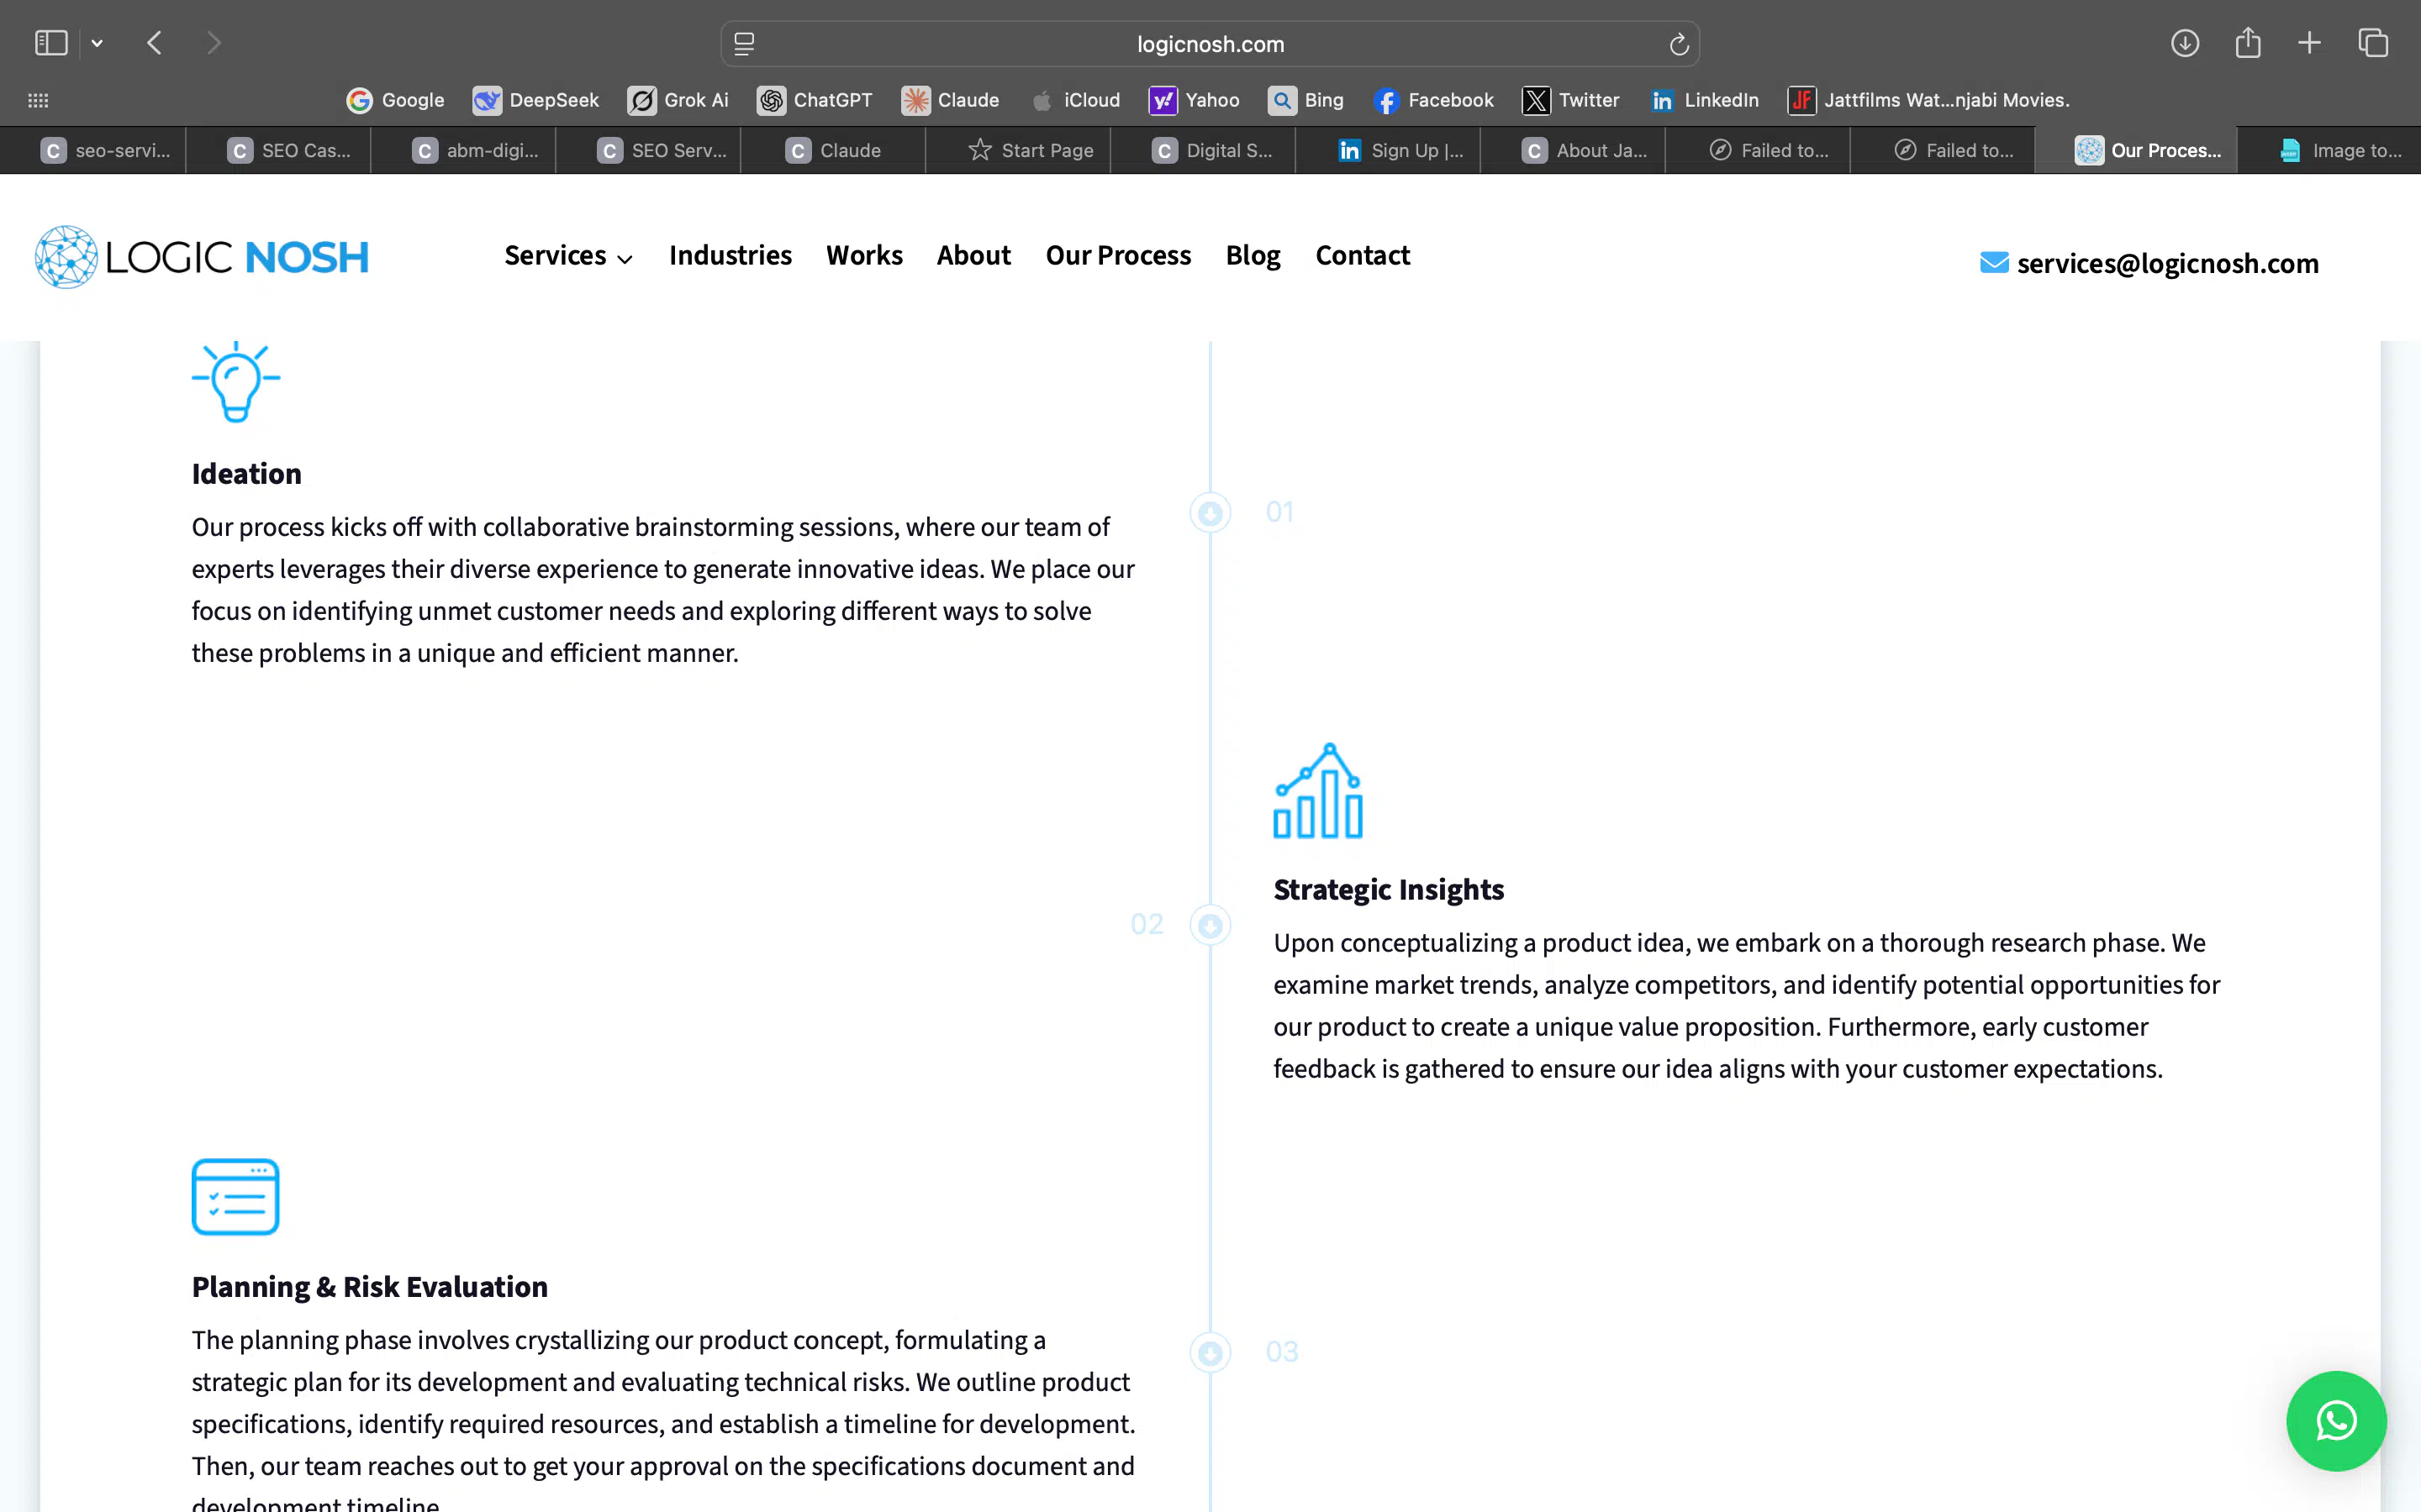This screenshot has height=1512, width=2421.
Task: Click the Share icon in the toolbar
Action: pos(2248,43)
